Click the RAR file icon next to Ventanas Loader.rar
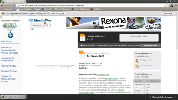This screenshot has height=100, width=178. (x=82, y=54)
